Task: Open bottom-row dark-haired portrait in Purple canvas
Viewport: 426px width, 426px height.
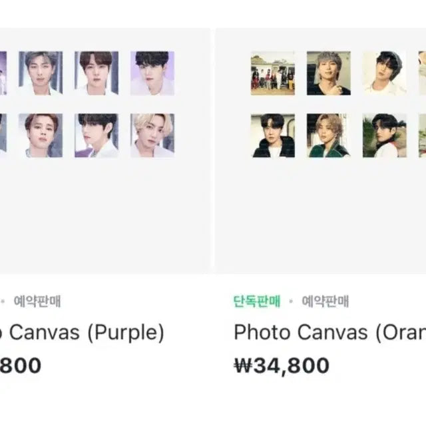Action: (97, 135)
